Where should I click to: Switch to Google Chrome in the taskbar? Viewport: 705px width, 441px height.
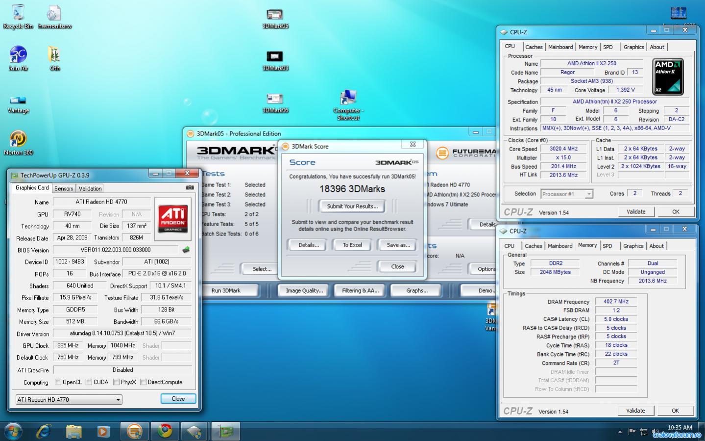click(x=165, y=431)
